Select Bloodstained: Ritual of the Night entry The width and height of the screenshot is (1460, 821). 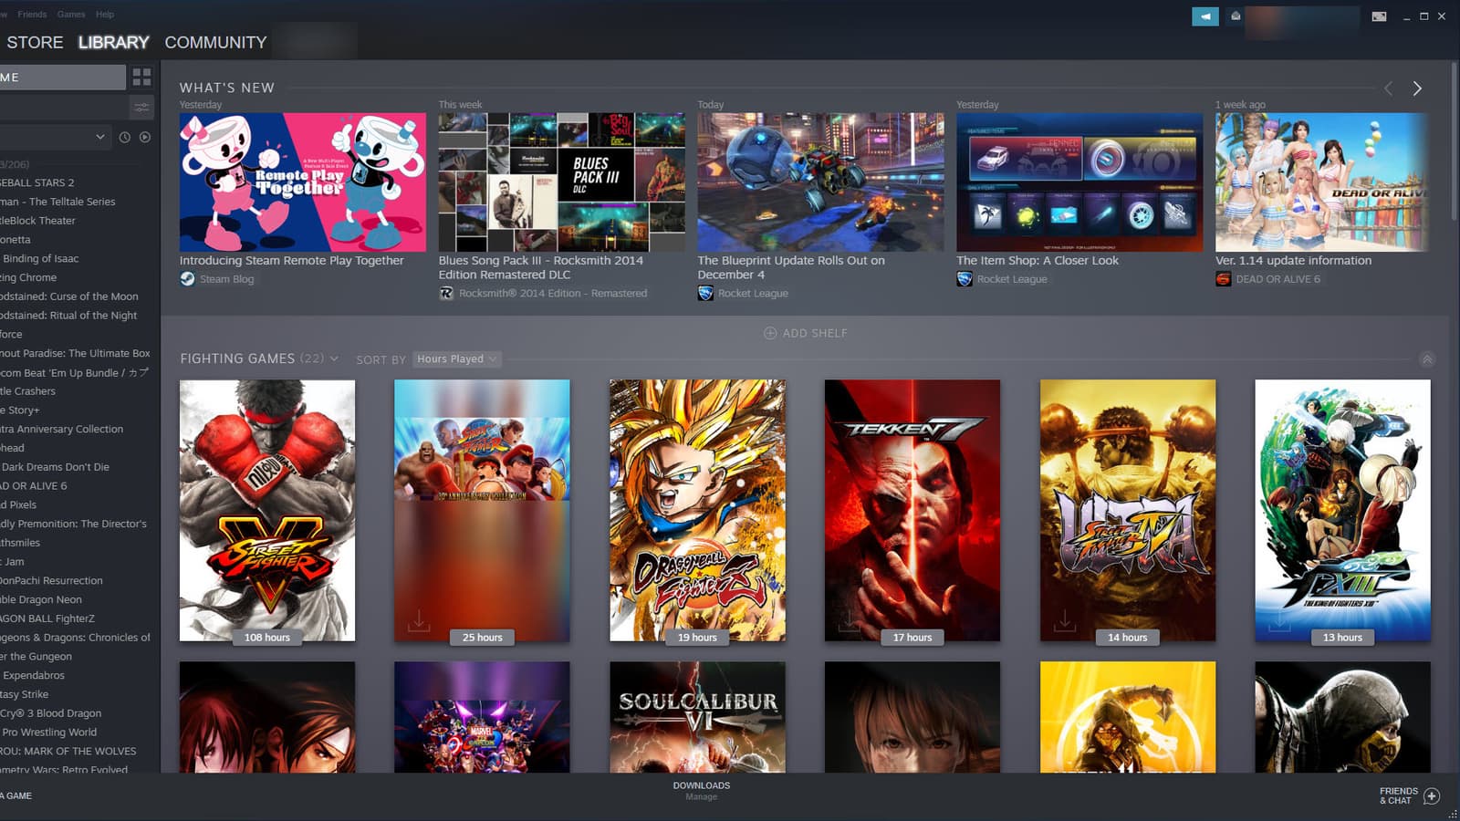click(68, 316)
